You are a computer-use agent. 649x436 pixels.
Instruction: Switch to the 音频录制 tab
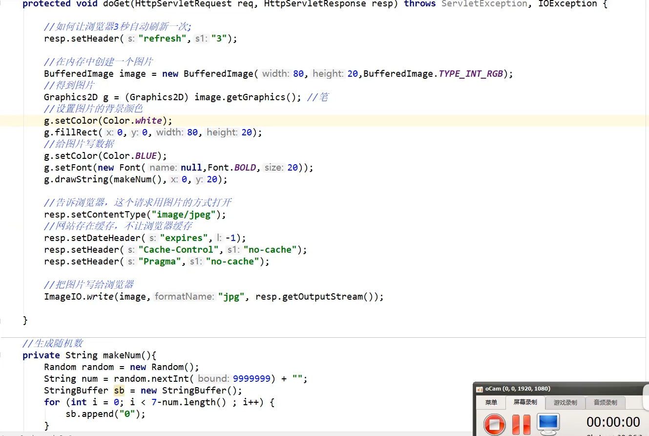tap(606, 403)
